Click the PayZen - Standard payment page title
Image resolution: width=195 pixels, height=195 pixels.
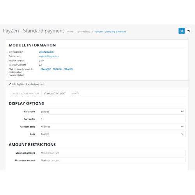[34, 31]
